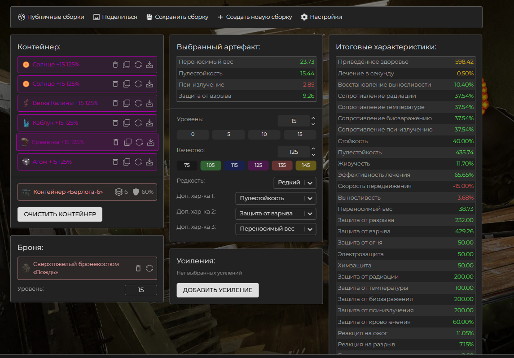The height and width of the screenshot is (358, 514).
Task: Click the download icon on Атом row
Action: tap(150, 162)
